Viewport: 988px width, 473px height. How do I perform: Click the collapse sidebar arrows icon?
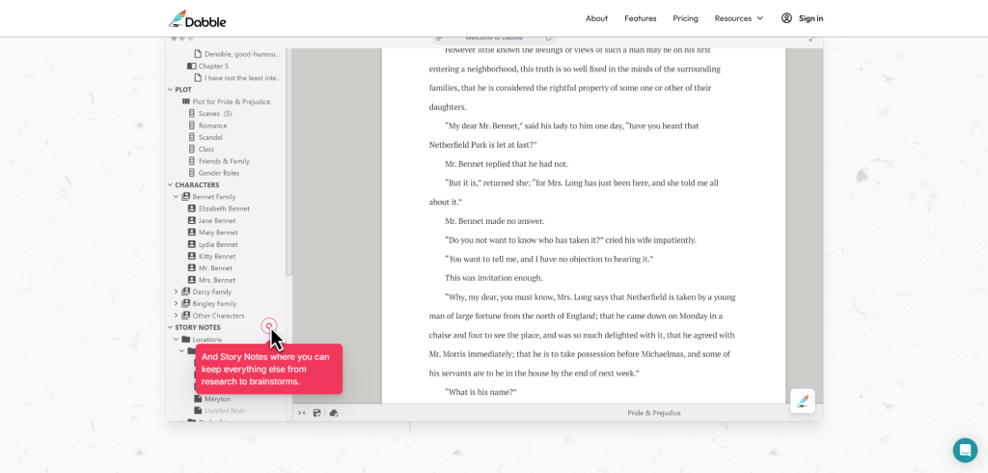coord(302,413)
